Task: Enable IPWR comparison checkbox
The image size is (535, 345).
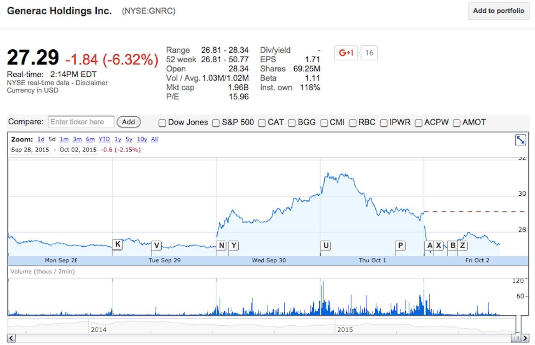Action: [x=384, y=123]
